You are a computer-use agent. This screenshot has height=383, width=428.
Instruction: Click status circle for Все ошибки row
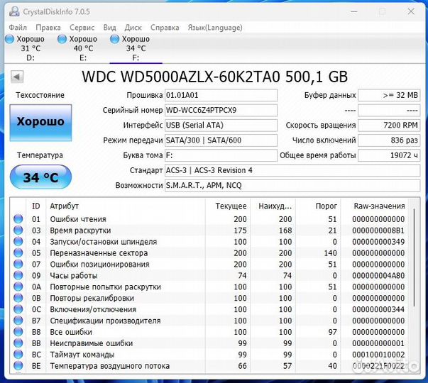(x=18, y=332)
